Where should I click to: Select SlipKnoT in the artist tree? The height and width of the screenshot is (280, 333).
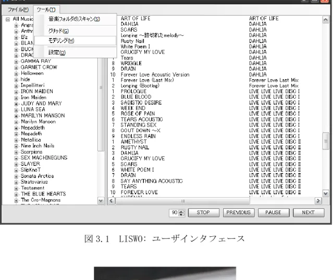[31, 170]
